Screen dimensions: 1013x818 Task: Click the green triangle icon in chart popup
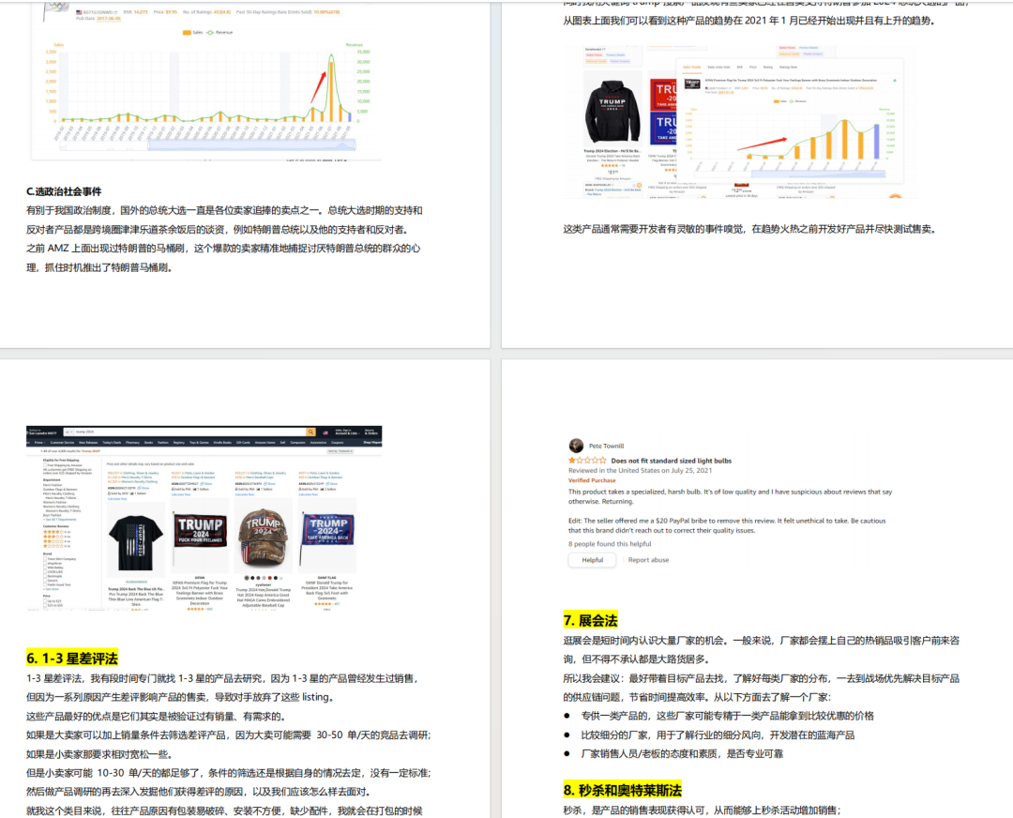point(895,80)
